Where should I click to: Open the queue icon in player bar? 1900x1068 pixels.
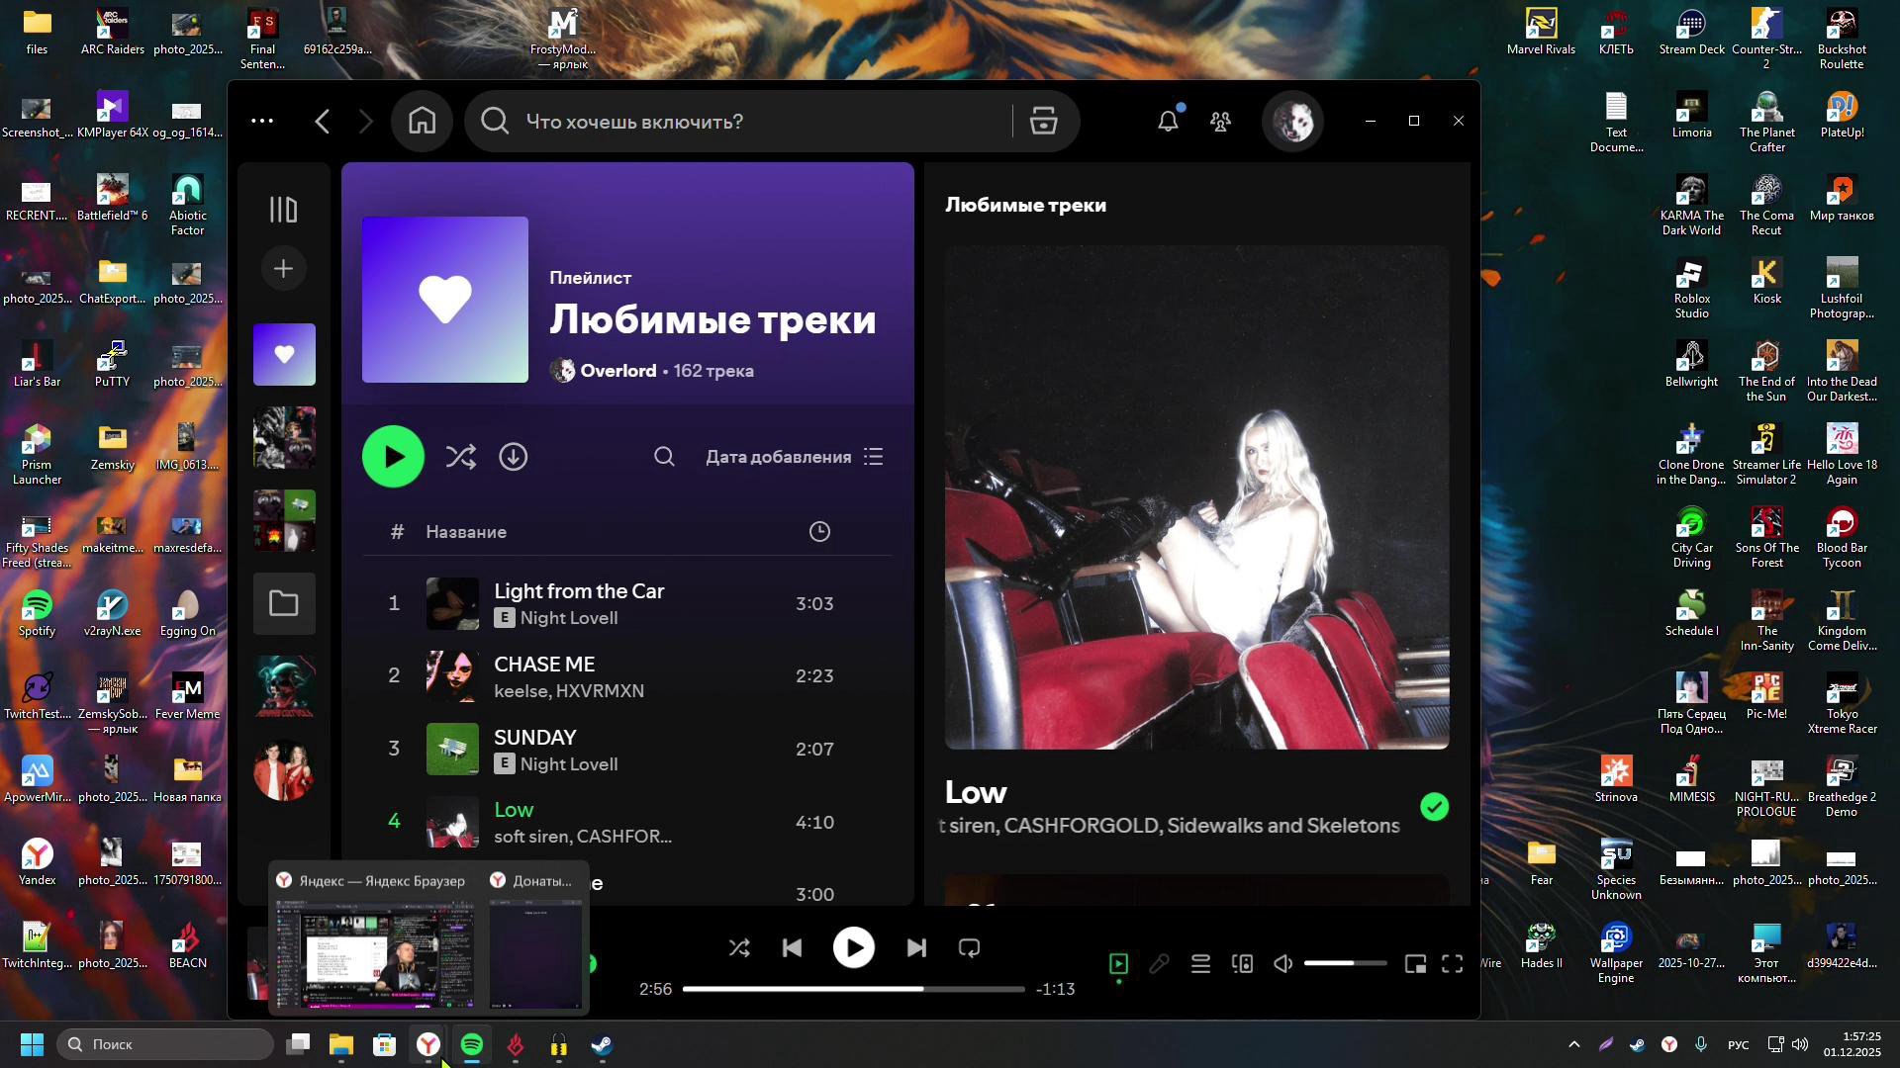pyautogui.click(x=1200, y=964)
